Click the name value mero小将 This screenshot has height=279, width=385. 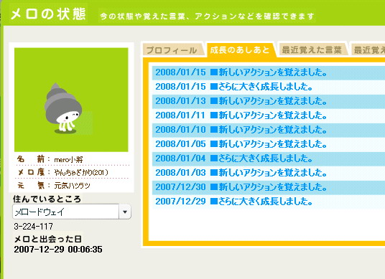coord(68,160)
